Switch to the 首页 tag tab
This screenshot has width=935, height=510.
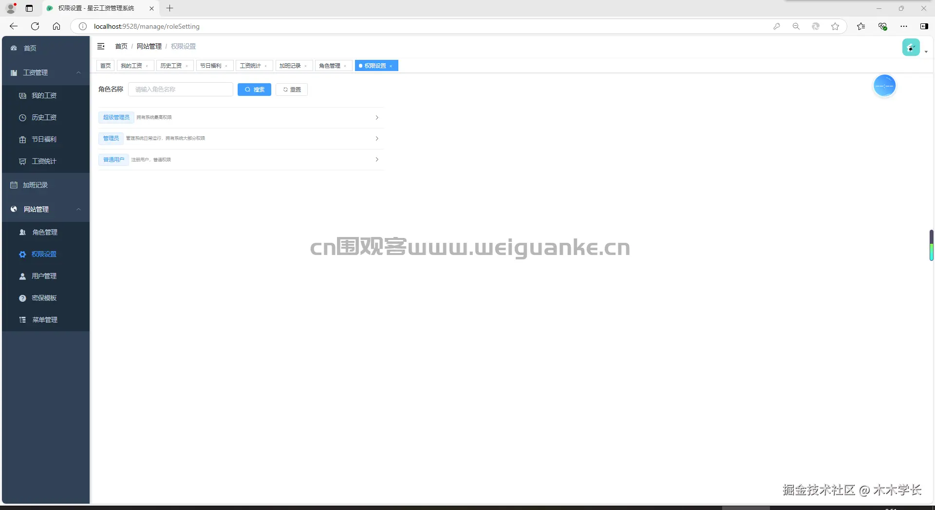tap(106, 66)
